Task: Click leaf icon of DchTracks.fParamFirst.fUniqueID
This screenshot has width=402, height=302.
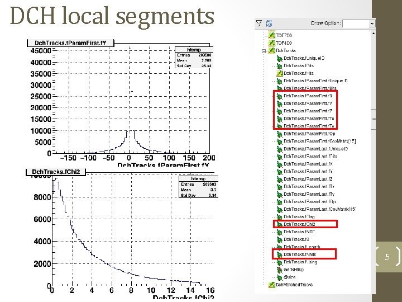Action: tap(280, 81)
